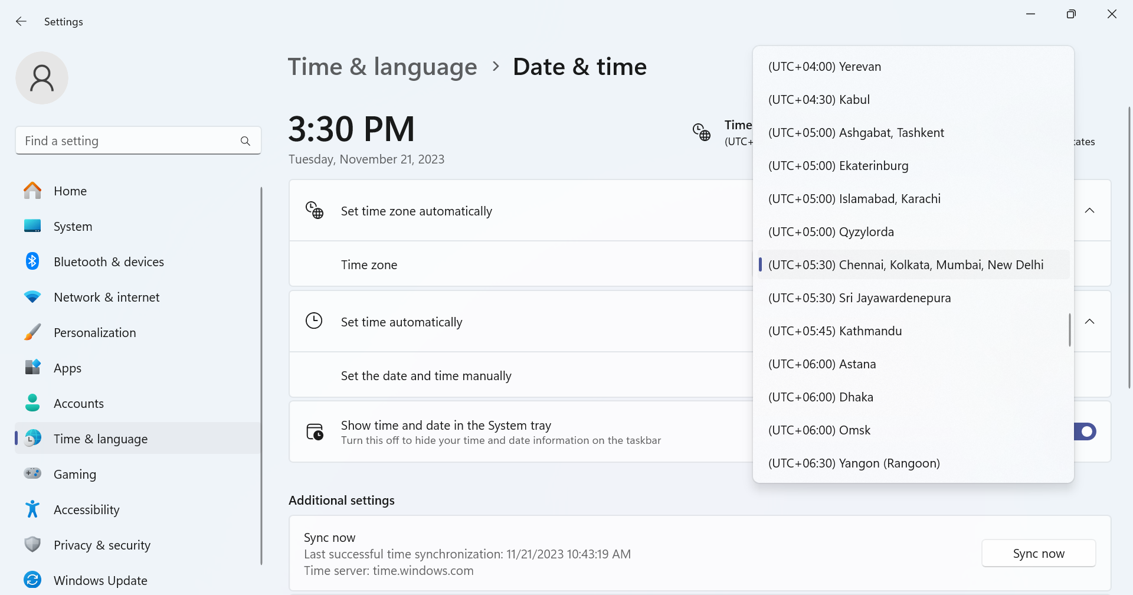The height and width of the screenshot is (595, 1133).
Task: Pick (UTC+05:00) Islamabad, Karachi option
Action: tap(854, 199)
